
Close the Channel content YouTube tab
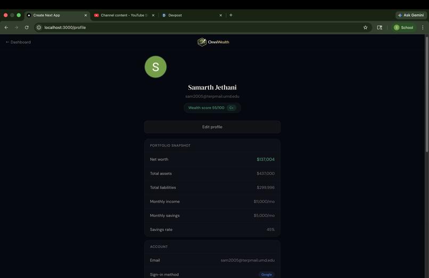point(153,15)
